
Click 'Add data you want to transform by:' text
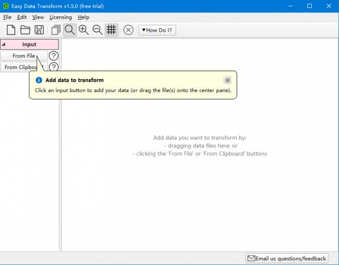click(x=200, y=138)
